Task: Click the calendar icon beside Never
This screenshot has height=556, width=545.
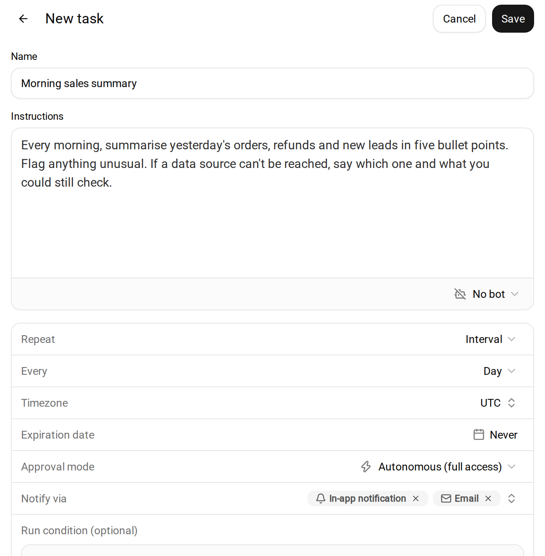Action: point(479,434)
